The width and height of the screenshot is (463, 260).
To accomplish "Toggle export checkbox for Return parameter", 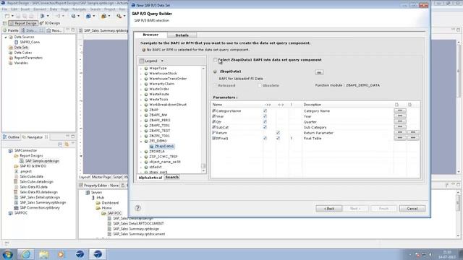I will click(278, 133).
